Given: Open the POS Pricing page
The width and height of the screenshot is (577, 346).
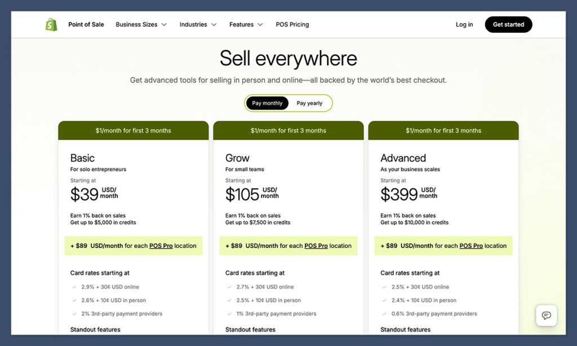Looking at the screenshot, I should [x=292, y=24].
